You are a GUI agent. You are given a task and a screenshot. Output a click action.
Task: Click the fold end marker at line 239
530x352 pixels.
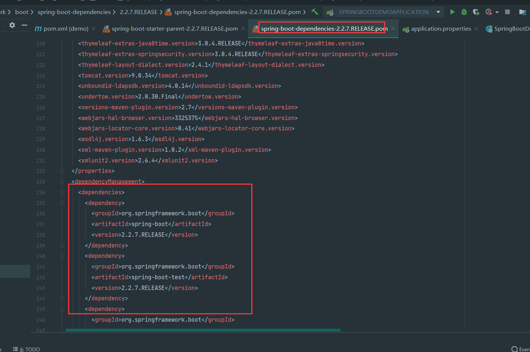[x=62, y=246]
